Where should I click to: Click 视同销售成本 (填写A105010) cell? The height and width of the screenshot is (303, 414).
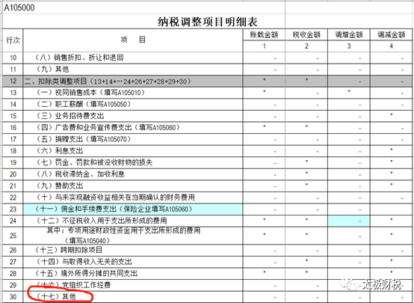pos(133,93)
